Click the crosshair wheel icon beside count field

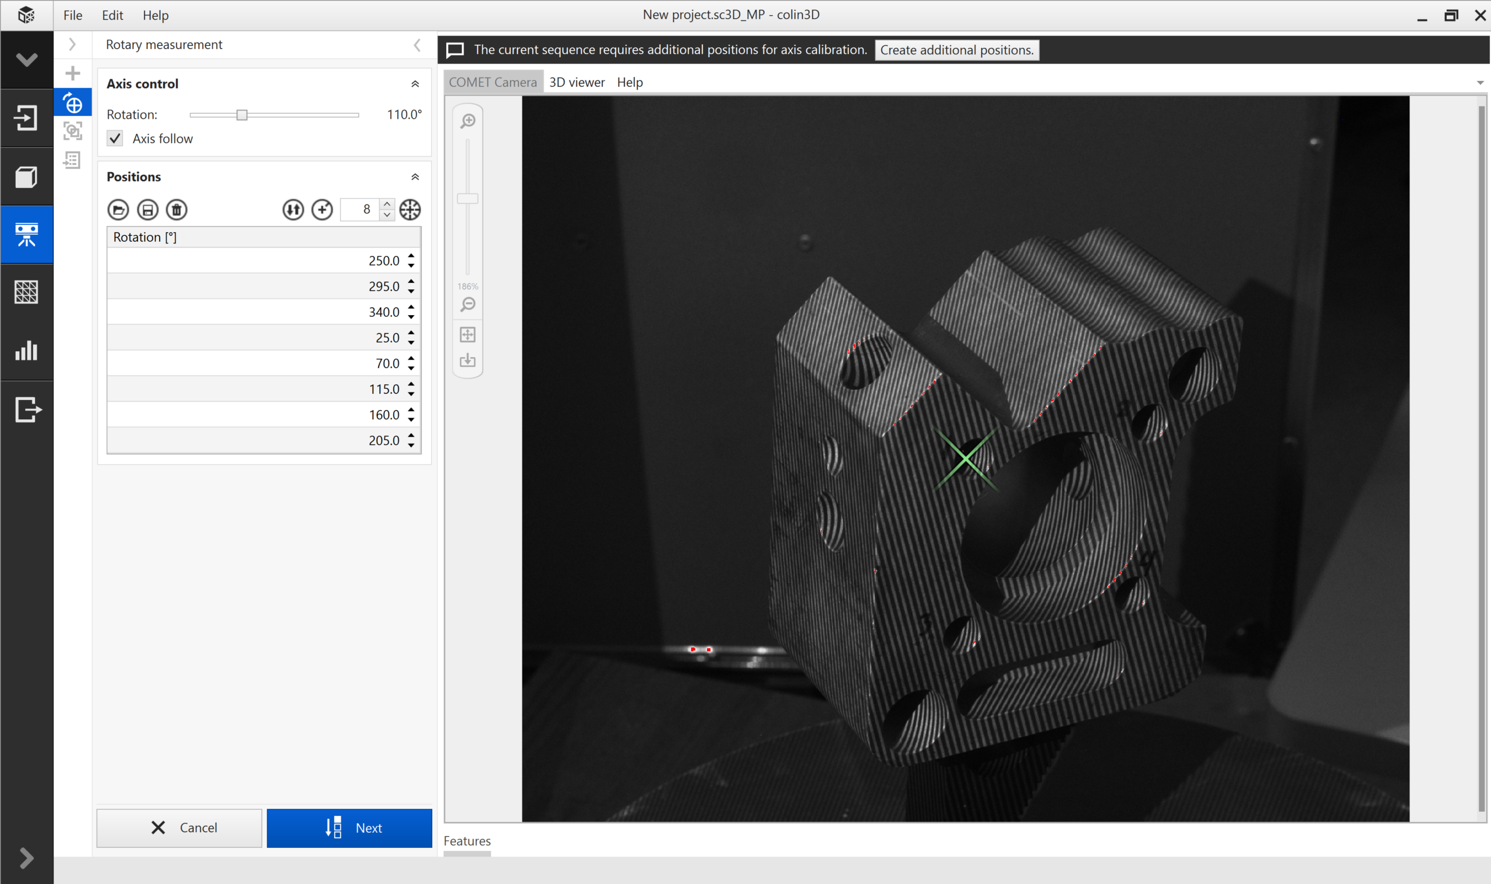click(x=410, y=210)
